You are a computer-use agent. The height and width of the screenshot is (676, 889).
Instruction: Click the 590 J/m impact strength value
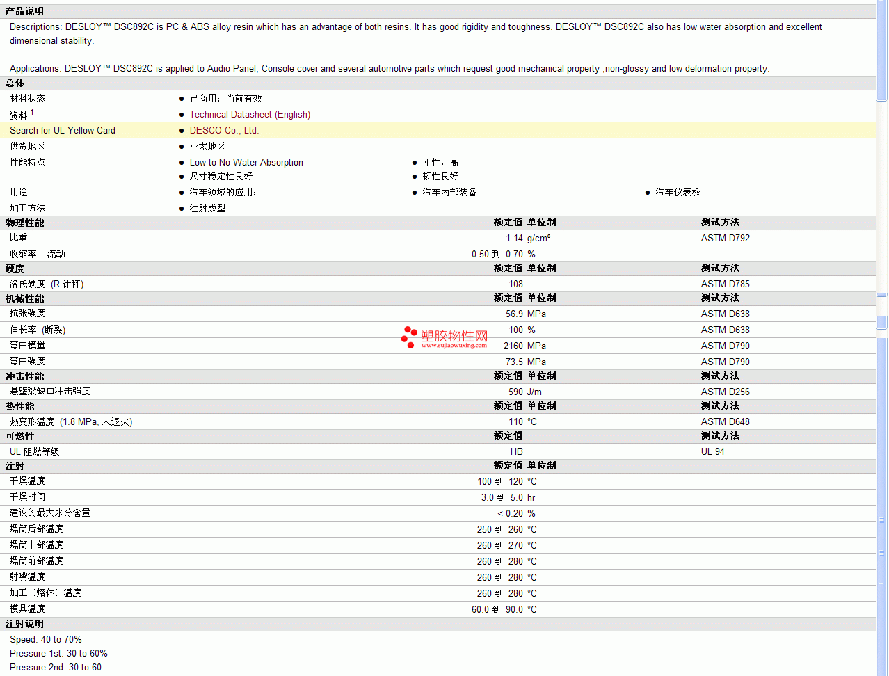[525, 392]
